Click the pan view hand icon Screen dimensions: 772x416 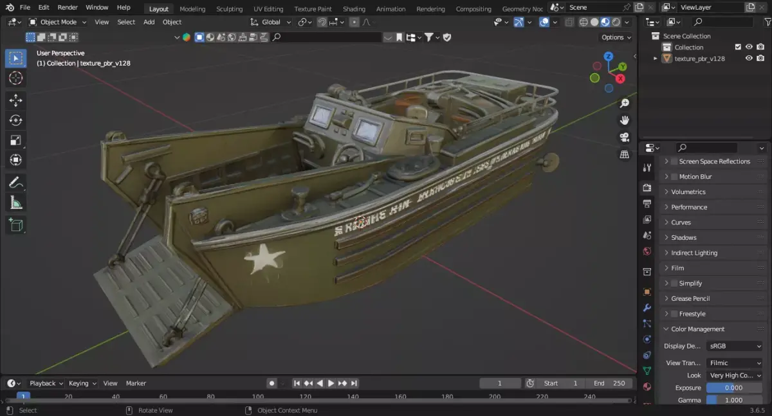click(624, 120)
